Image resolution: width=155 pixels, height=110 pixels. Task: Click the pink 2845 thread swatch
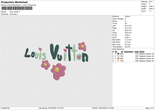(x=118, y=58)
